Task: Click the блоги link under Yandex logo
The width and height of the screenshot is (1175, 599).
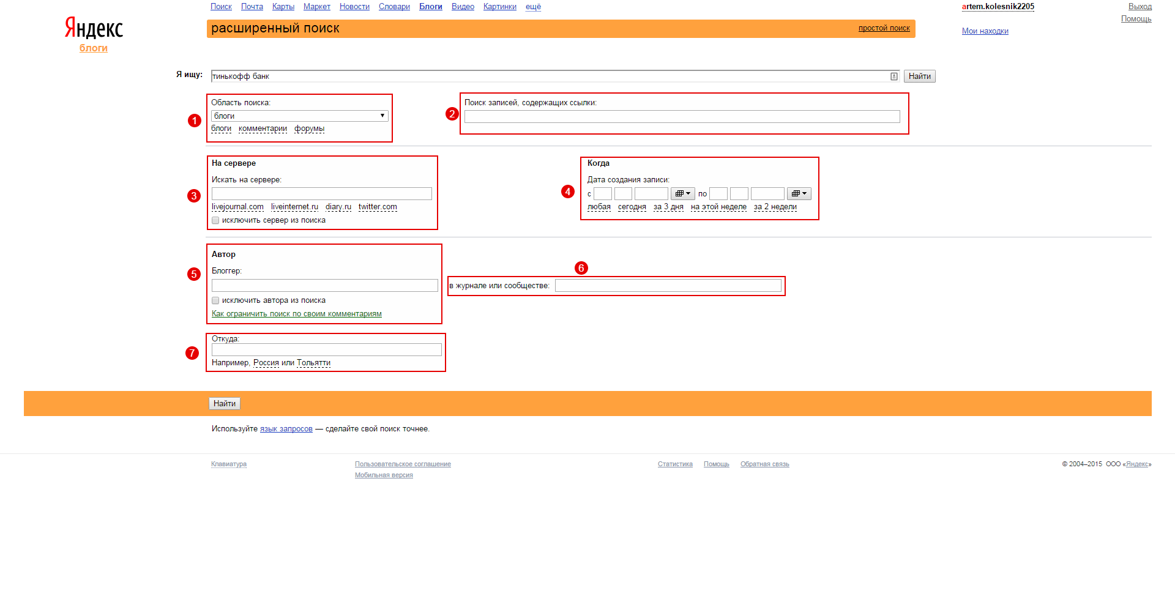Action: 94,48
